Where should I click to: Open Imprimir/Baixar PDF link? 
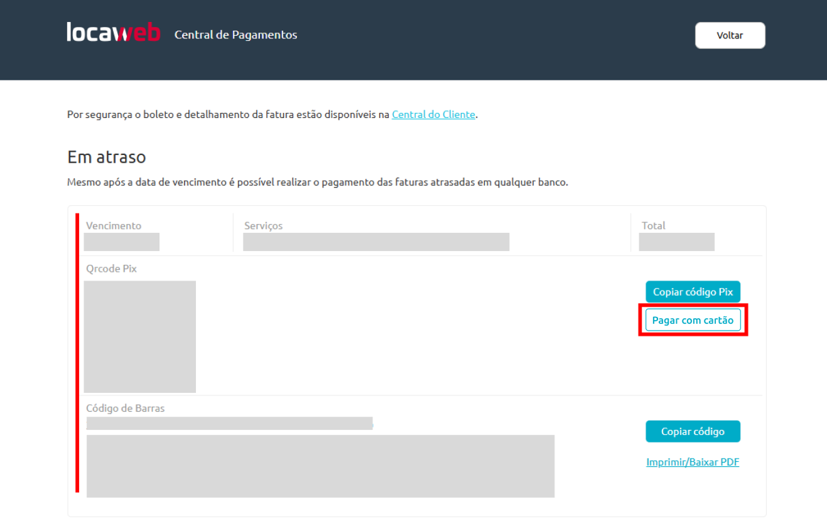tap(693, 462)
